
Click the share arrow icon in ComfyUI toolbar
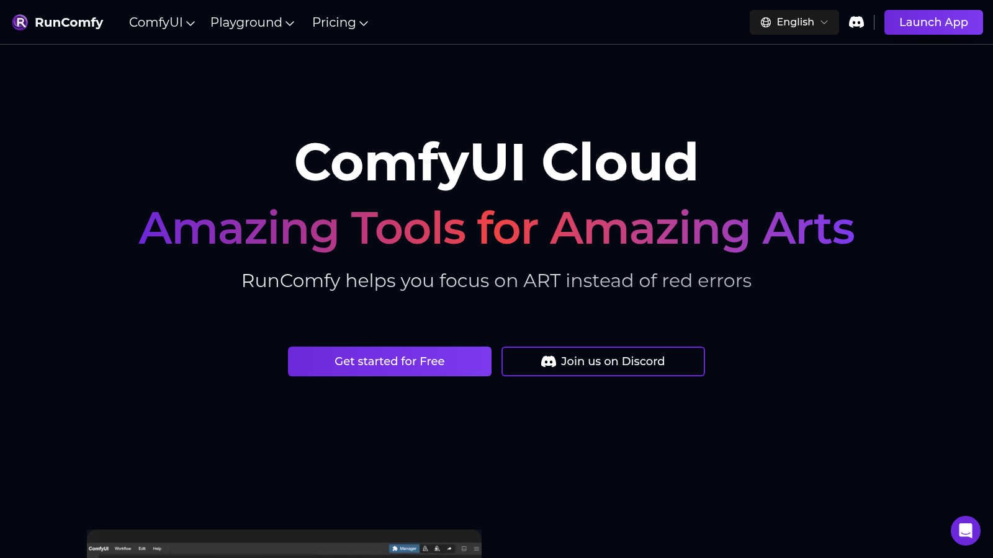tap(449, 549)
